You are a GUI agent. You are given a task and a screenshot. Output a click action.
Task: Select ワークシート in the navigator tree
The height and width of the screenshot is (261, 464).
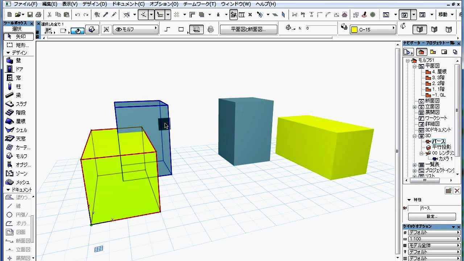[436, 118]
